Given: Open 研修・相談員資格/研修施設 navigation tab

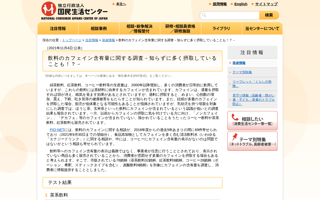Looking at the screenshot, I should point(180,28).
